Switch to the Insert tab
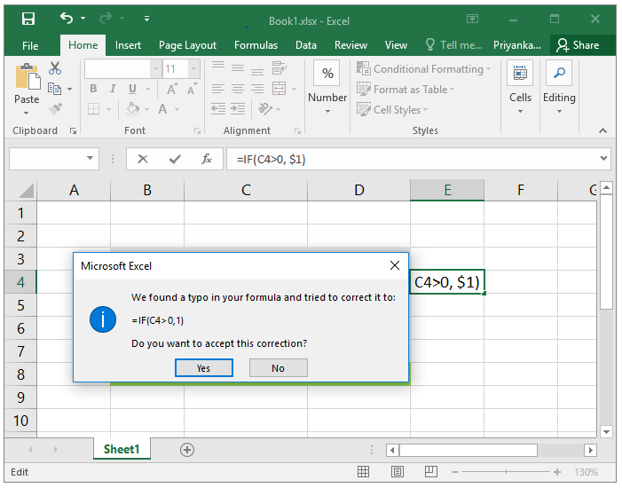Screen dimensions: 622x488 [x=128, y=45]
